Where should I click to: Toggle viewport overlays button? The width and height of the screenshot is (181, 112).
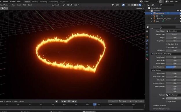[123, 5]
